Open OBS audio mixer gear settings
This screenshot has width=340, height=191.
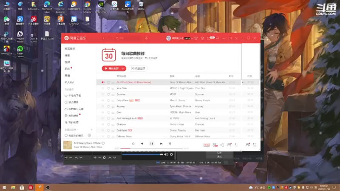pos(172,154)
